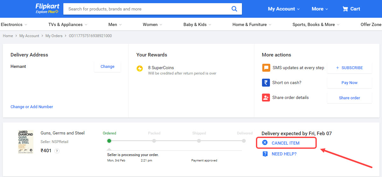382x177 pixels.
Task: Expand the Sports, Books & More menu
Action: pyautogui.click(x=316, y=24)
